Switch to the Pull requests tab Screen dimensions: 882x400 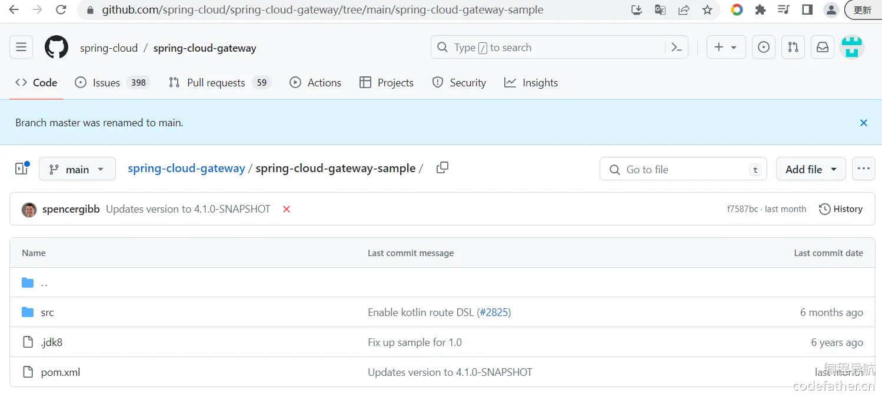[219, 83]
